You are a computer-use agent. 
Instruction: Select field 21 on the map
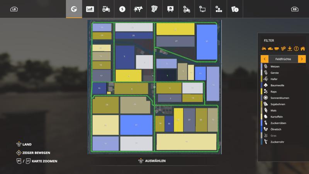click(207, 42)
